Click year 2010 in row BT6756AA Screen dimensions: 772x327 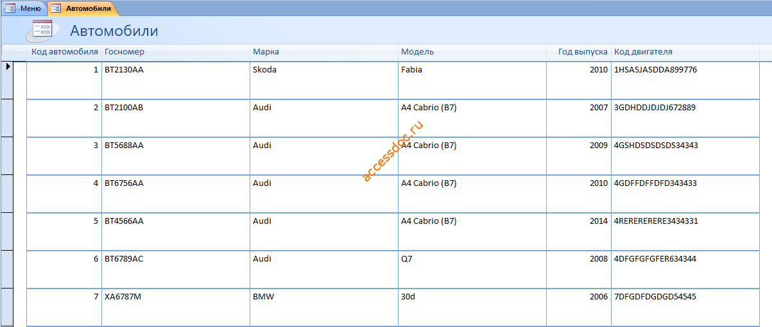tap(579, 194)
